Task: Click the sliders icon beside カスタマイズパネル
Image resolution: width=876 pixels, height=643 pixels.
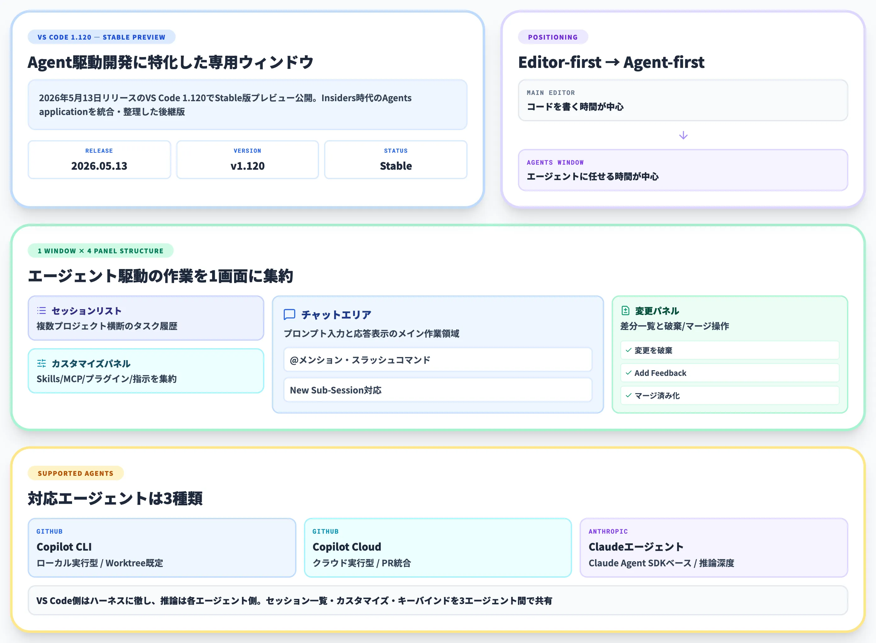Action: [x=41, y=364]
